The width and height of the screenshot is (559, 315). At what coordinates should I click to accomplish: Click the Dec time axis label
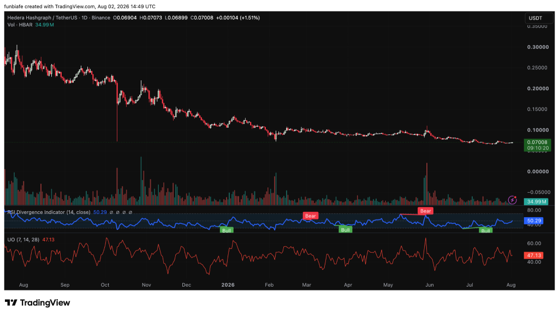click(x=187, y=285)
